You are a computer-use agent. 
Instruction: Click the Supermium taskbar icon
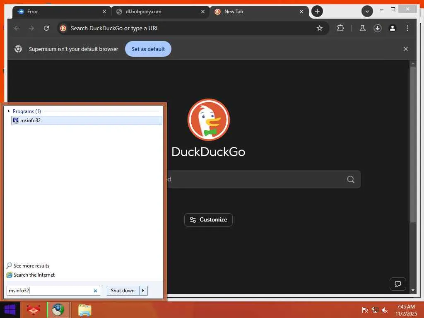tap(58, 310)
